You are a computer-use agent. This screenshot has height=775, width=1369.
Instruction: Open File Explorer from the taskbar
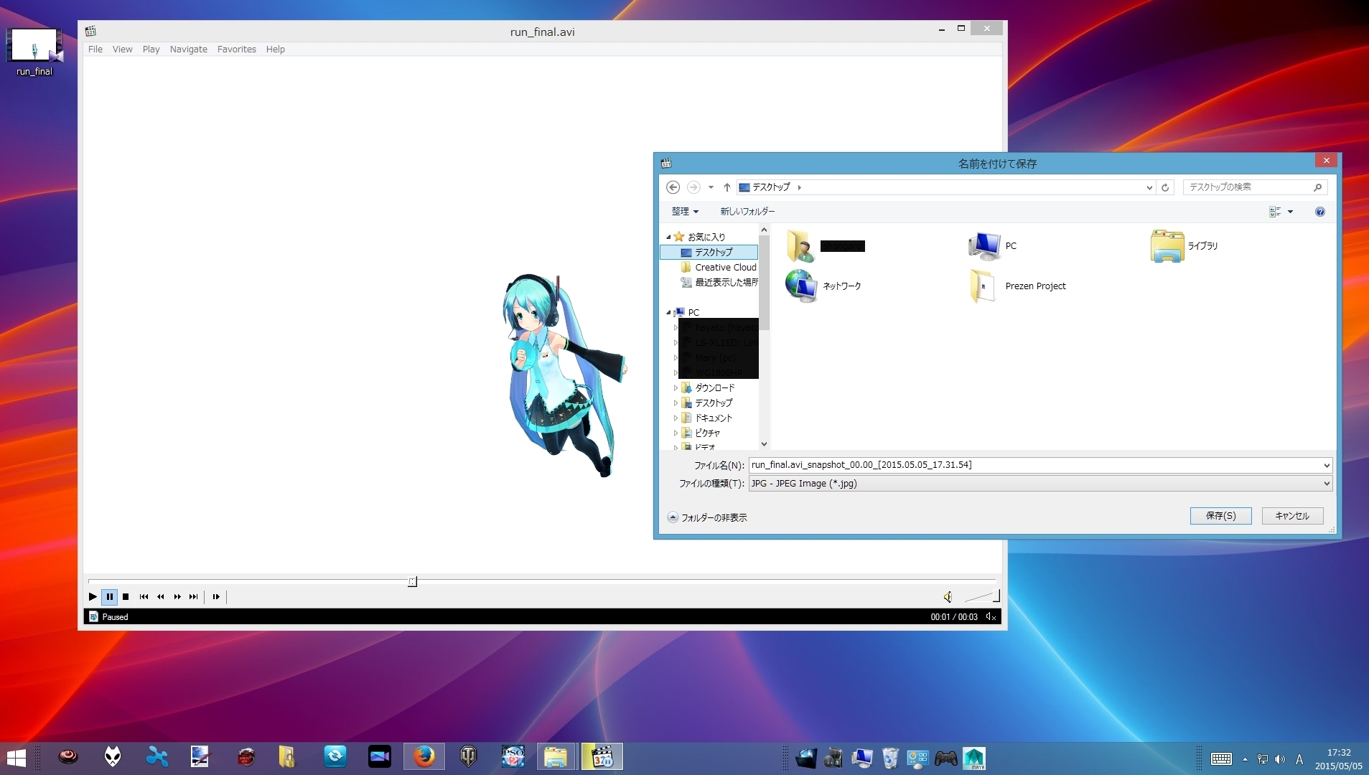[556, 757]
